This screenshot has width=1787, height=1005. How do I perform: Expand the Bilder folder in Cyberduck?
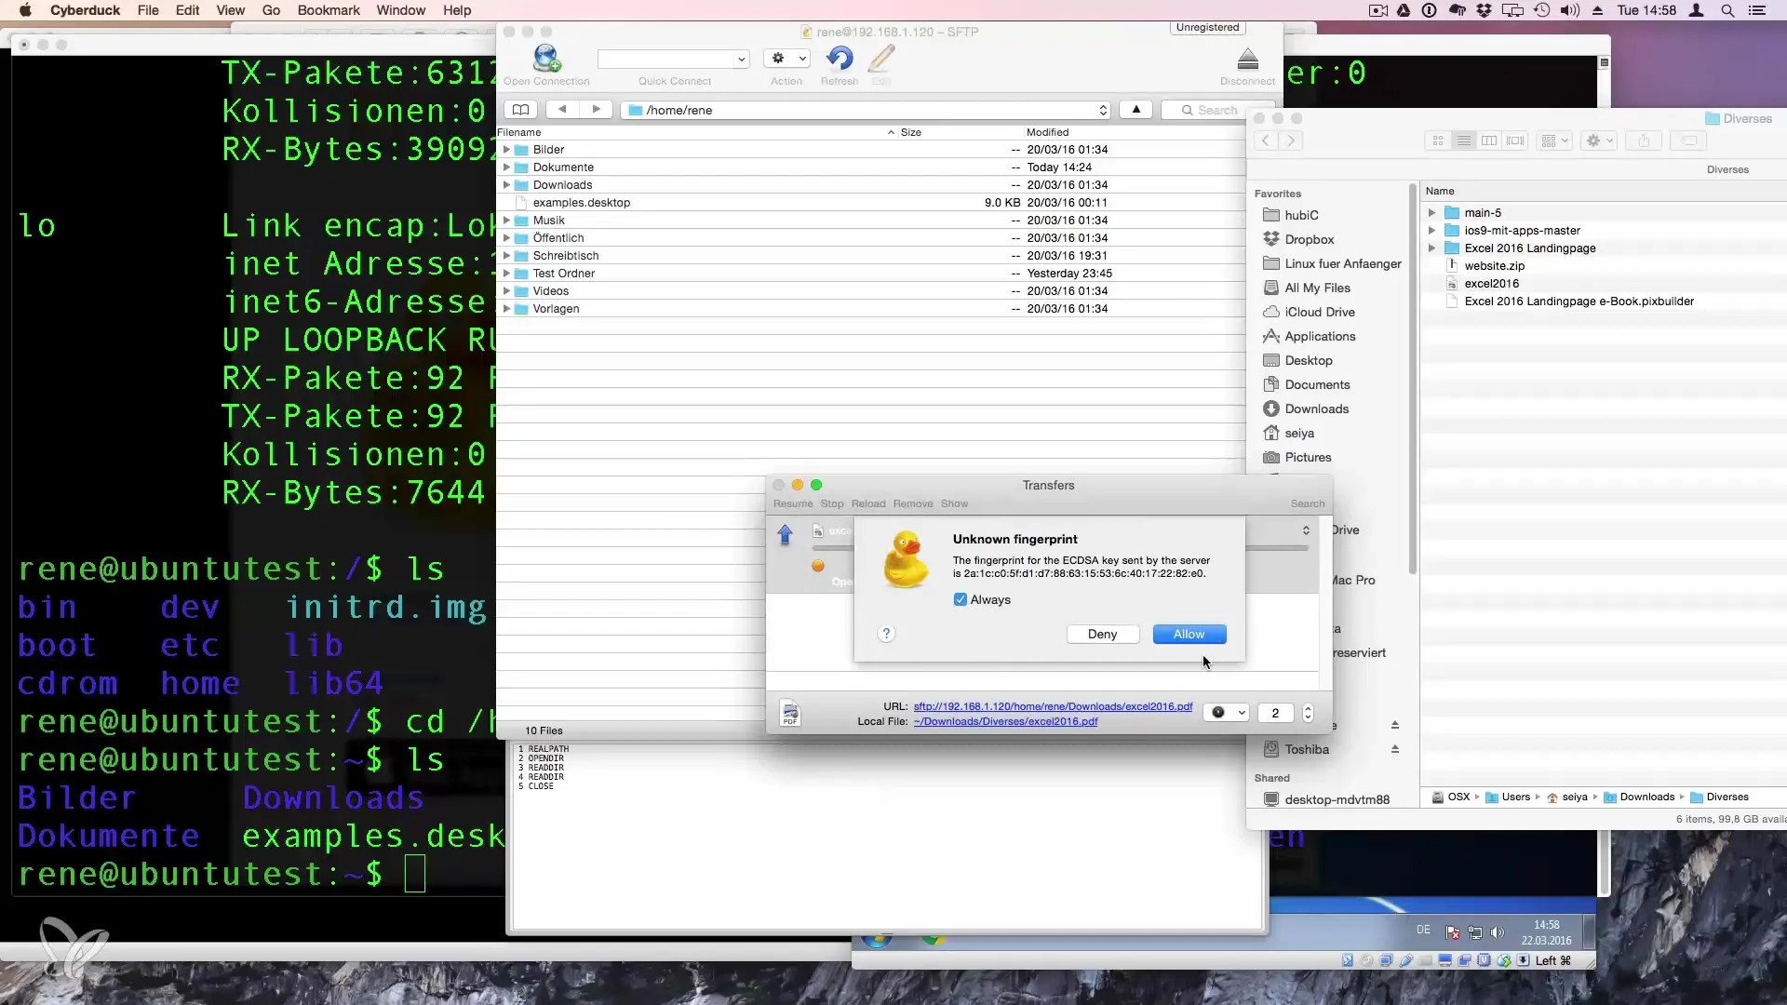coord(506,150)
